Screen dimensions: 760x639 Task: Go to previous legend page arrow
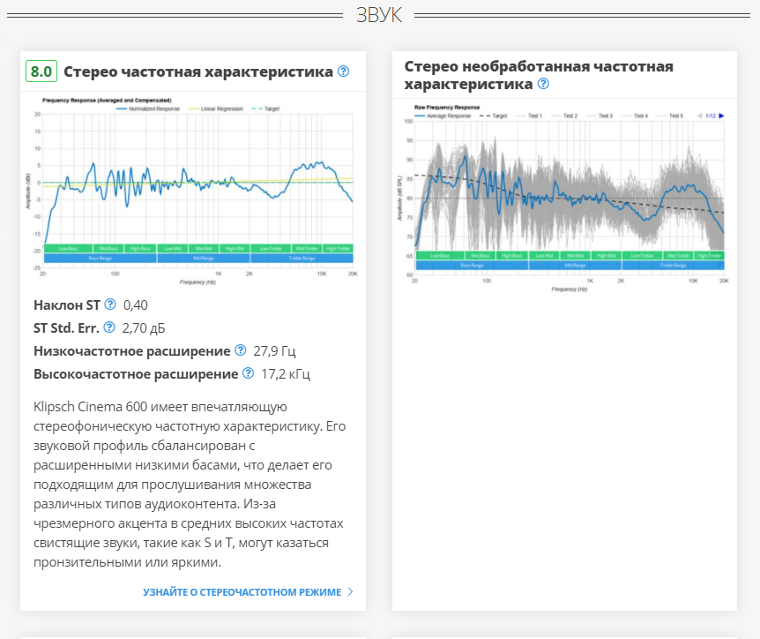click(x=700, y=116)
